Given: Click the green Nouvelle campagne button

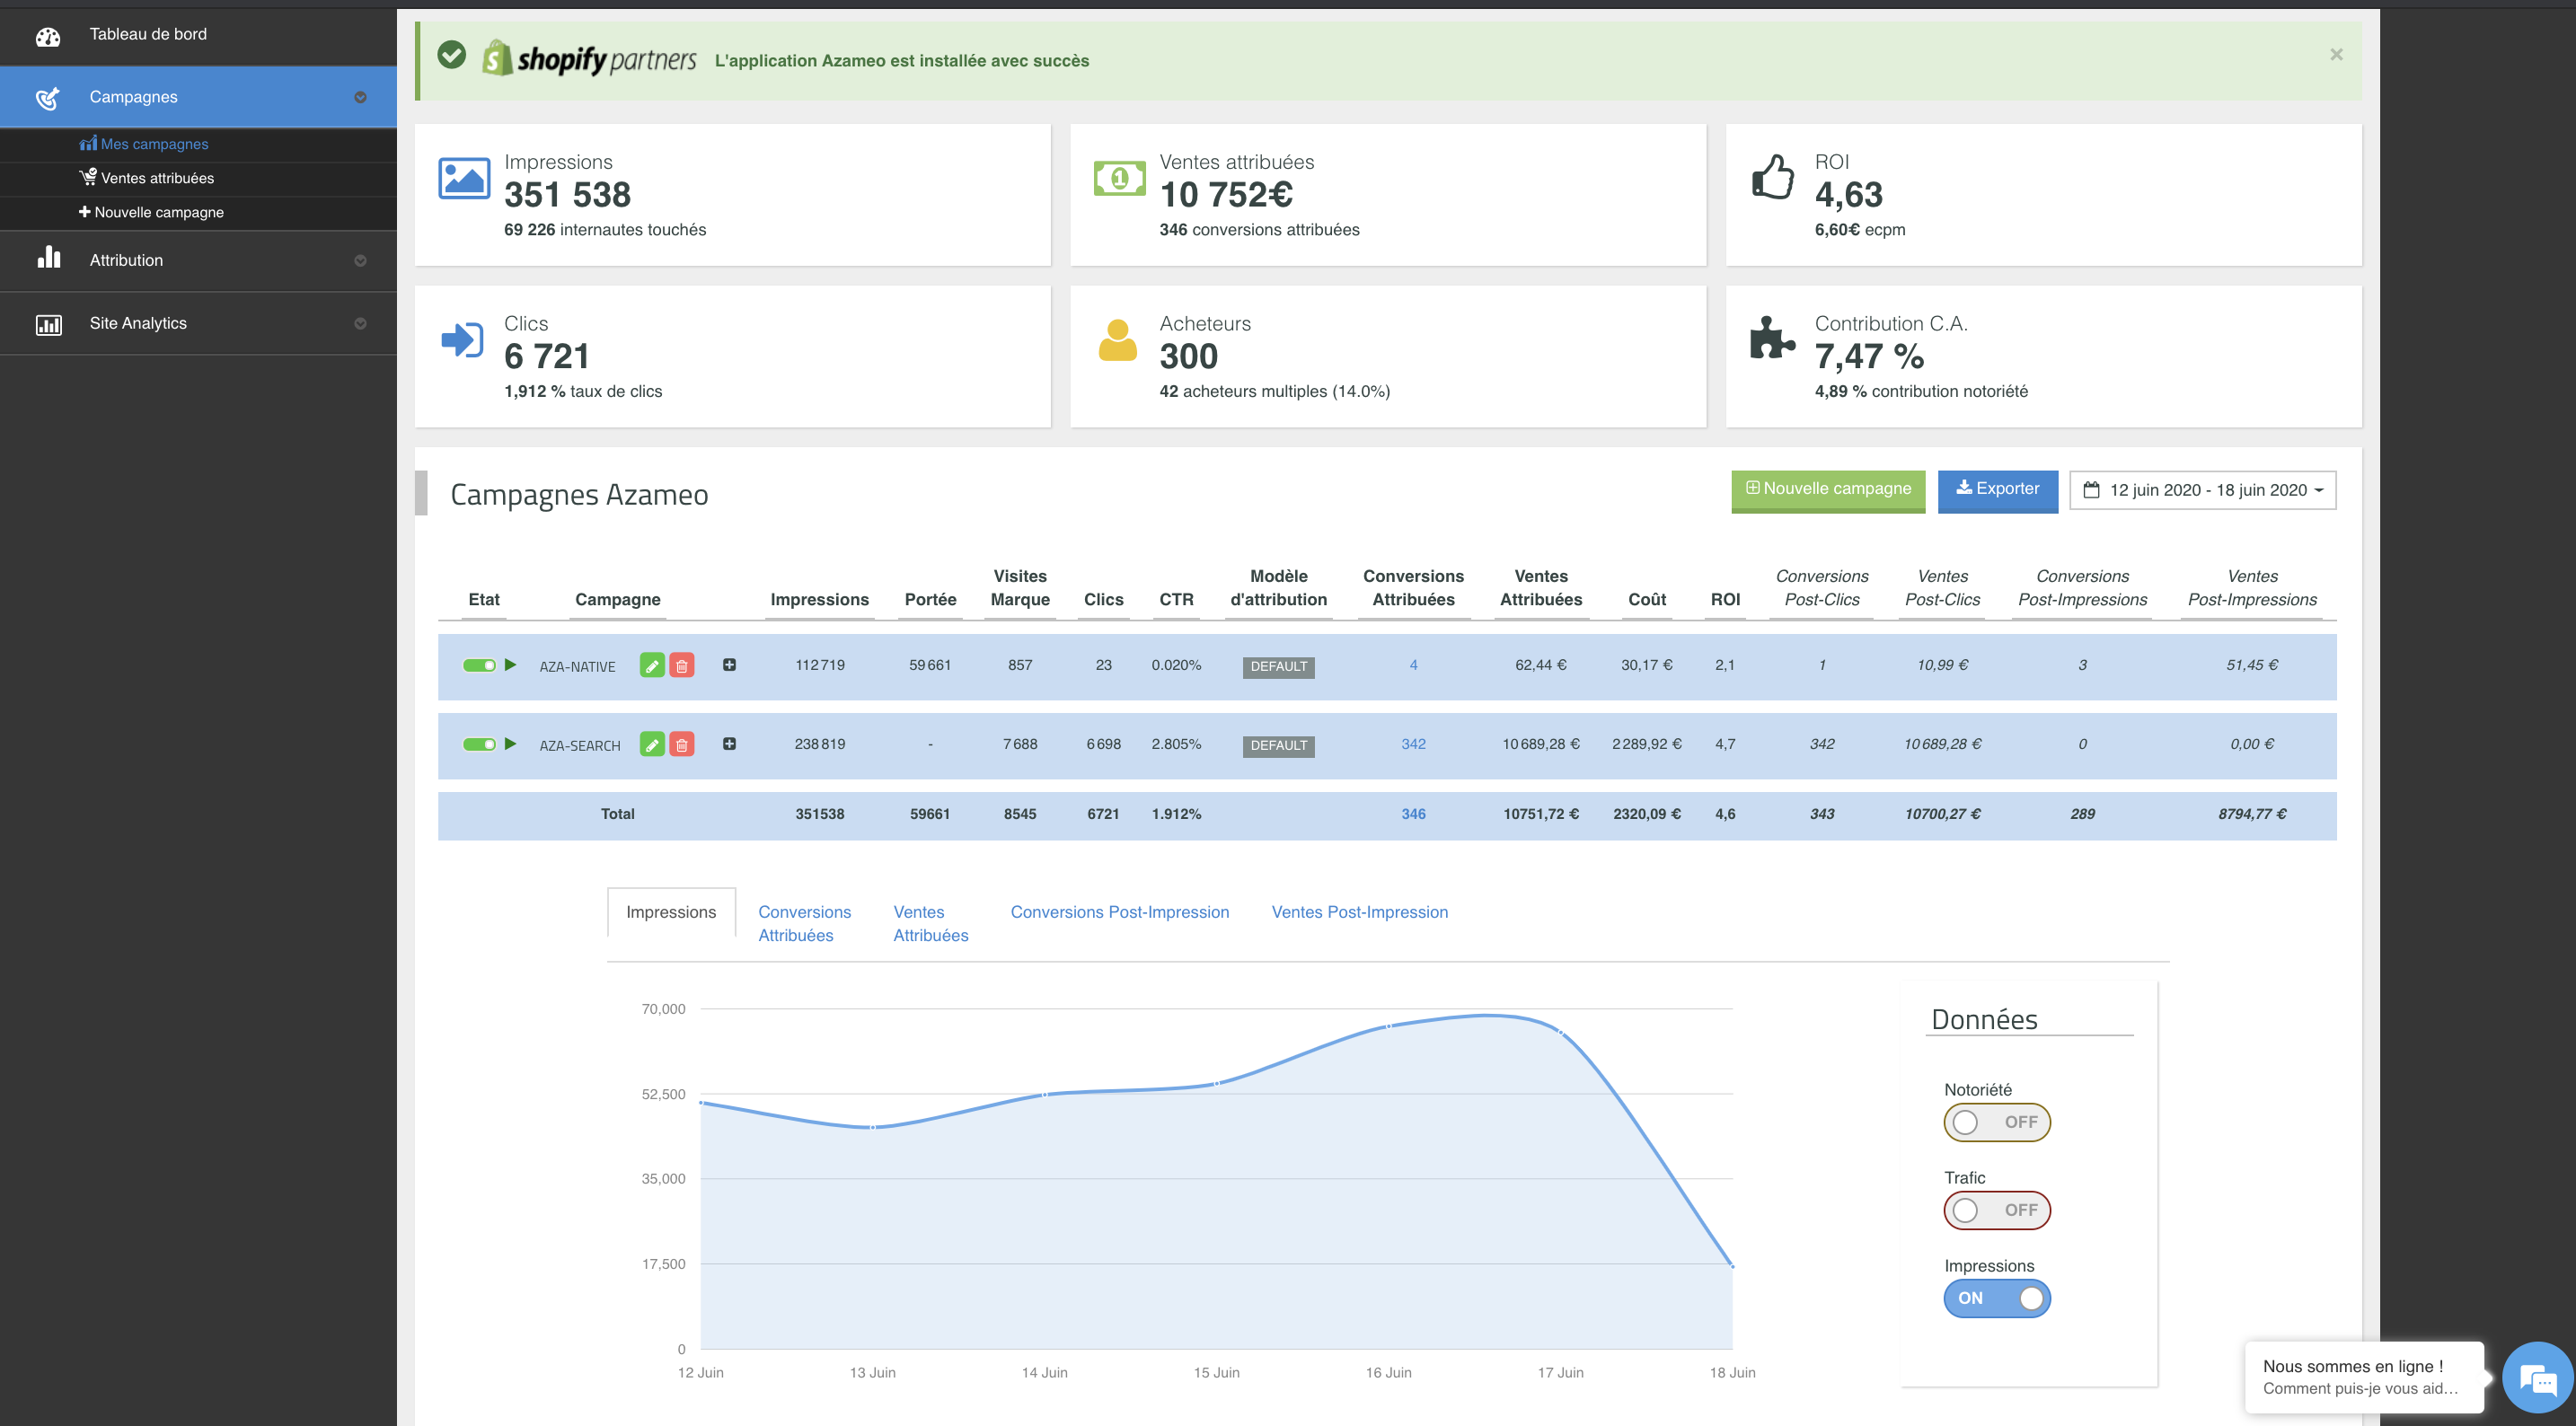Looking at the screenshot, I should pos(1828,490).
